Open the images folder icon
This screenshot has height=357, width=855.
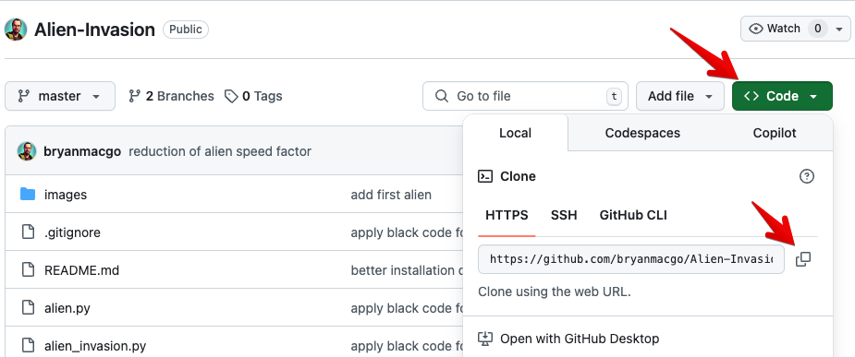click(x=27, y=195)
